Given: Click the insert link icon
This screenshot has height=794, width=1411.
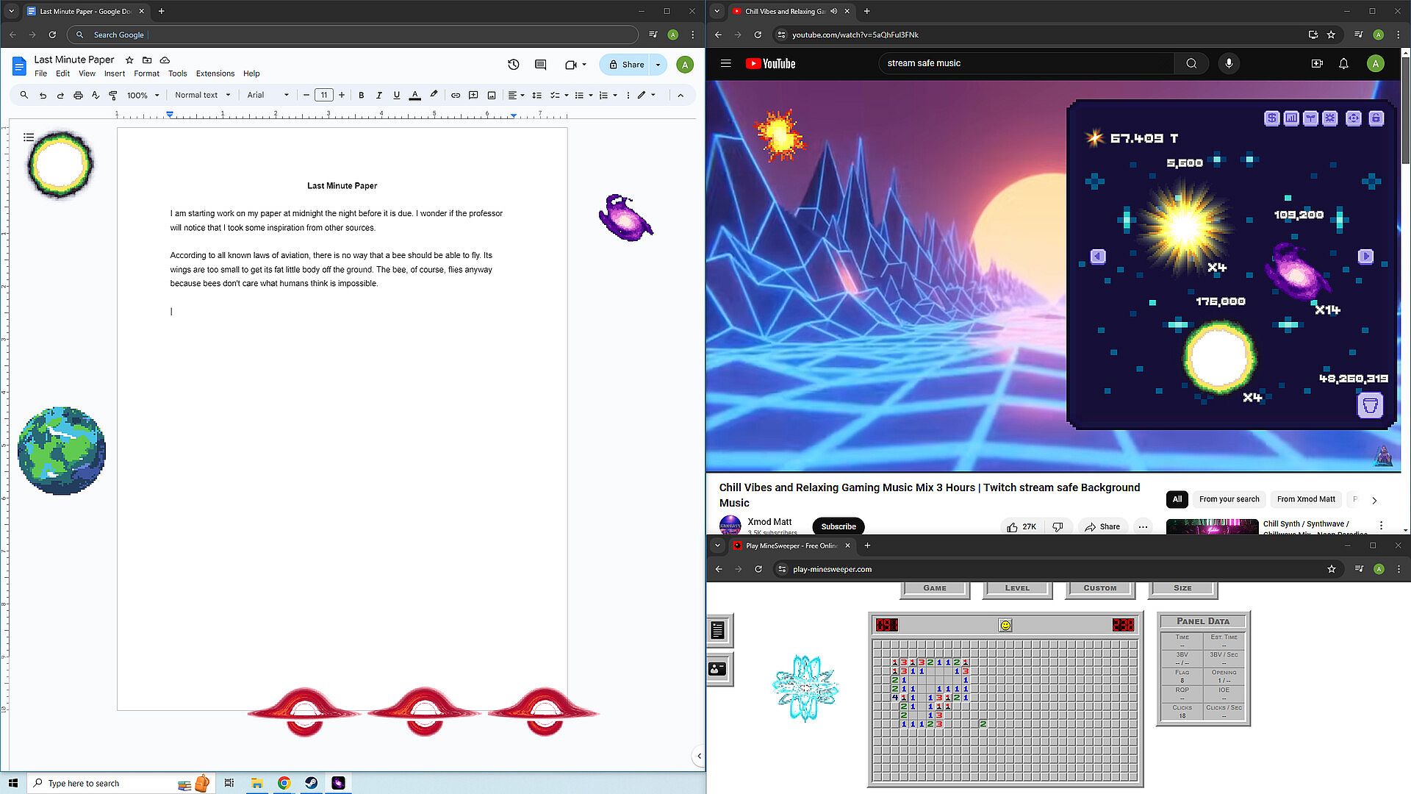Looking at the screenshot, I should point(456,95).
